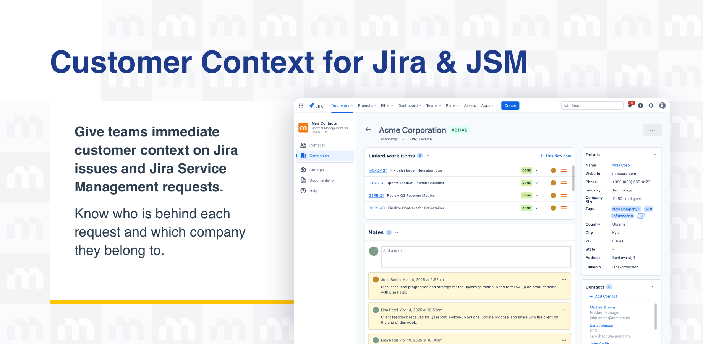Open more options for Acme Corporation
Screen dimensions: 703x344
click(652, 130)
